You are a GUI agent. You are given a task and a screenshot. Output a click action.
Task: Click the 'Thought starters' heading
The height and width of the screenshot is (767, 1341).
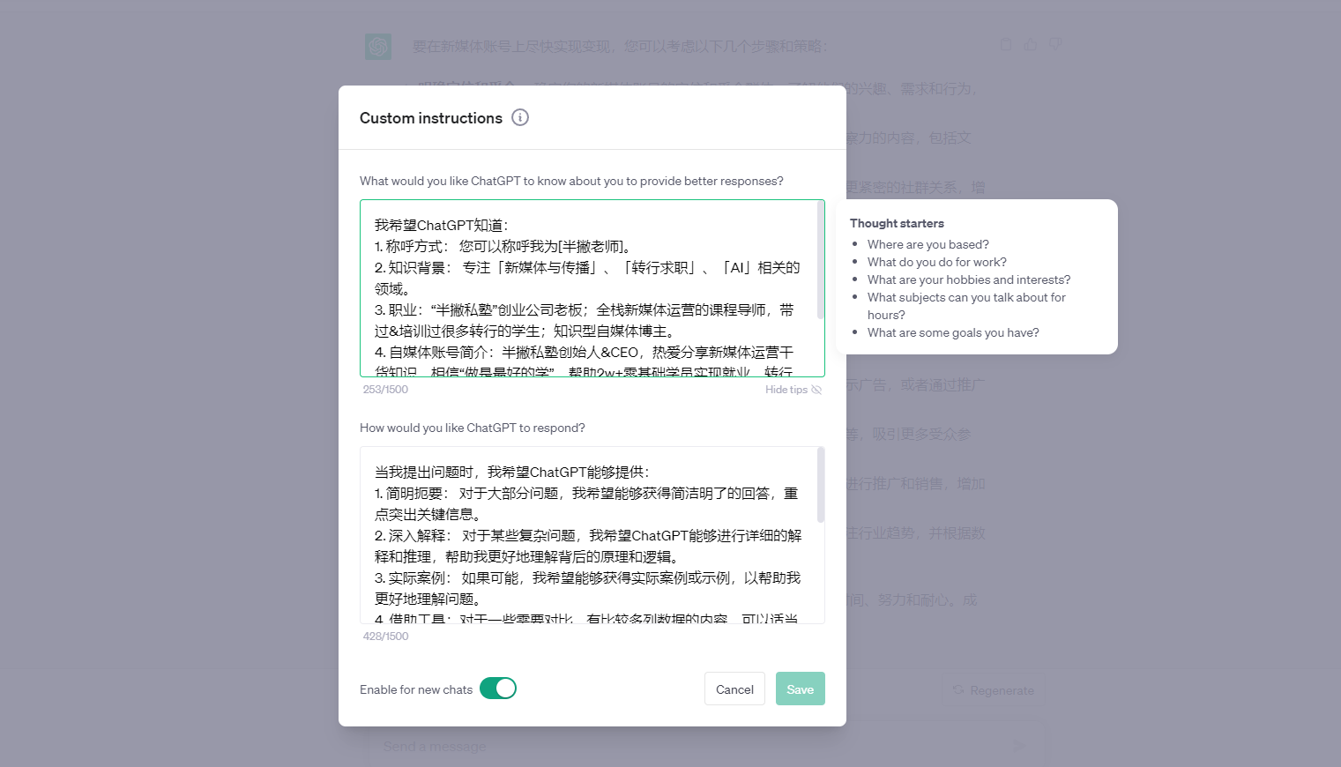point(897,223)
